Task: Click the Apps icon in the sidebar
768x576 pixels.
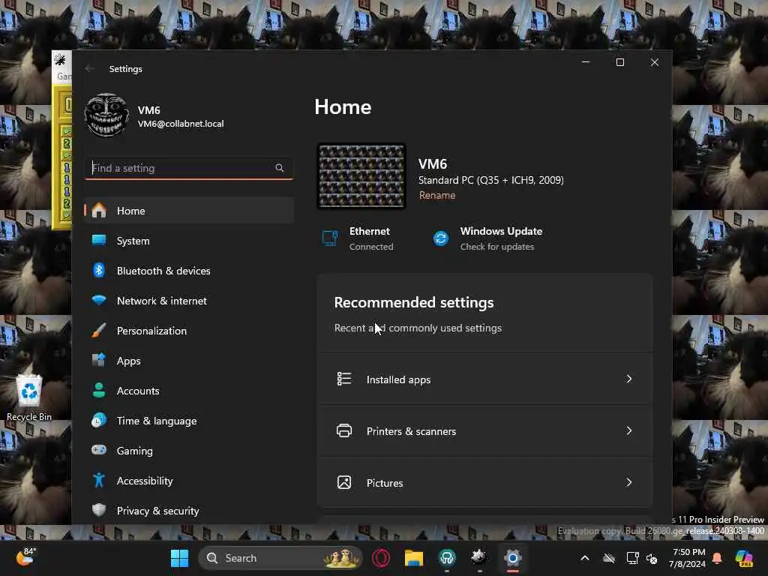Action: coord(99,360)
